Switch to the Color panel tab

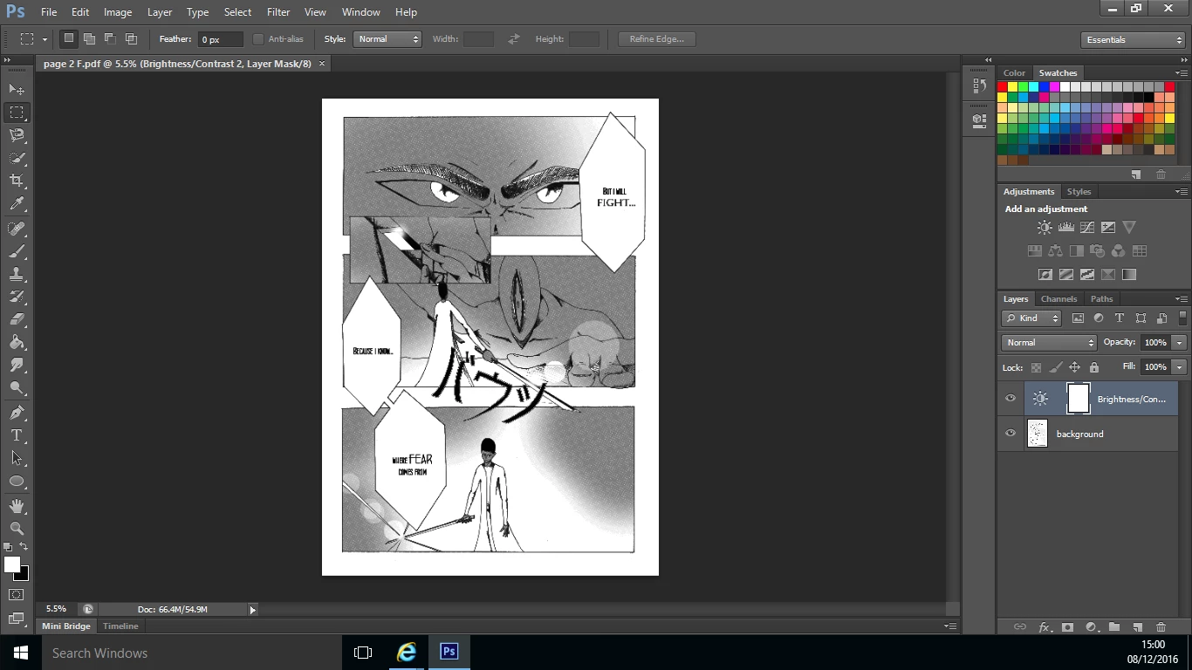tap(1014, 73)
